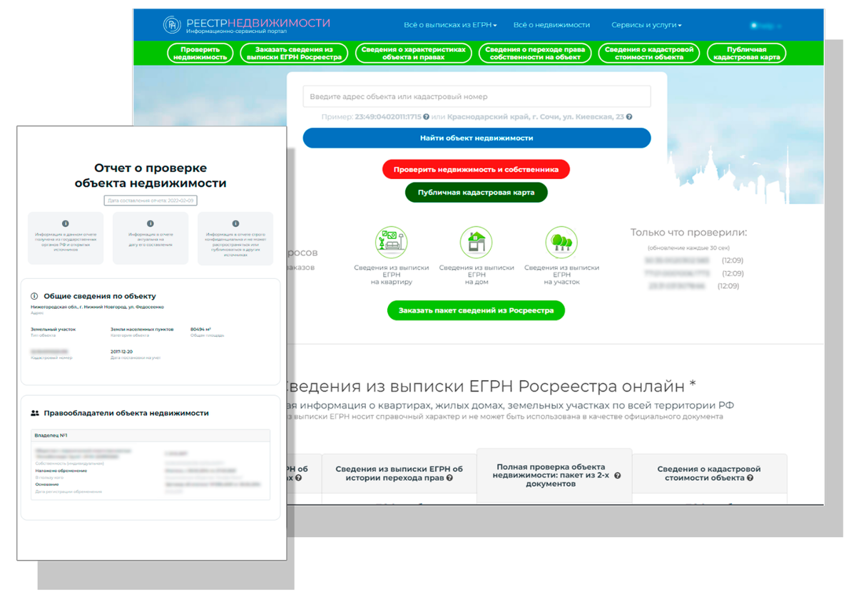Expand Всё о выписках из ЕГРН menu
Viewport: 856px width, 600px height.
click(x=450, y=25)
